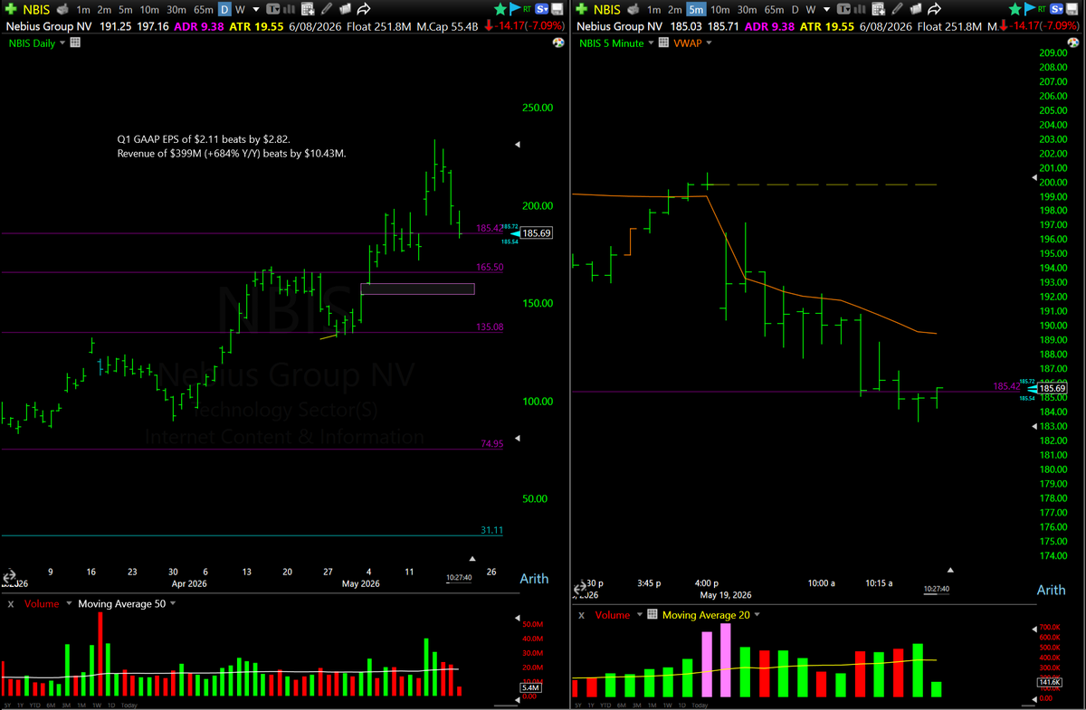Expand the Moving Average 20 dropdown
The width and height of the screenshot is (1086, 710).
pyautogui.click(x=756, y=615)
